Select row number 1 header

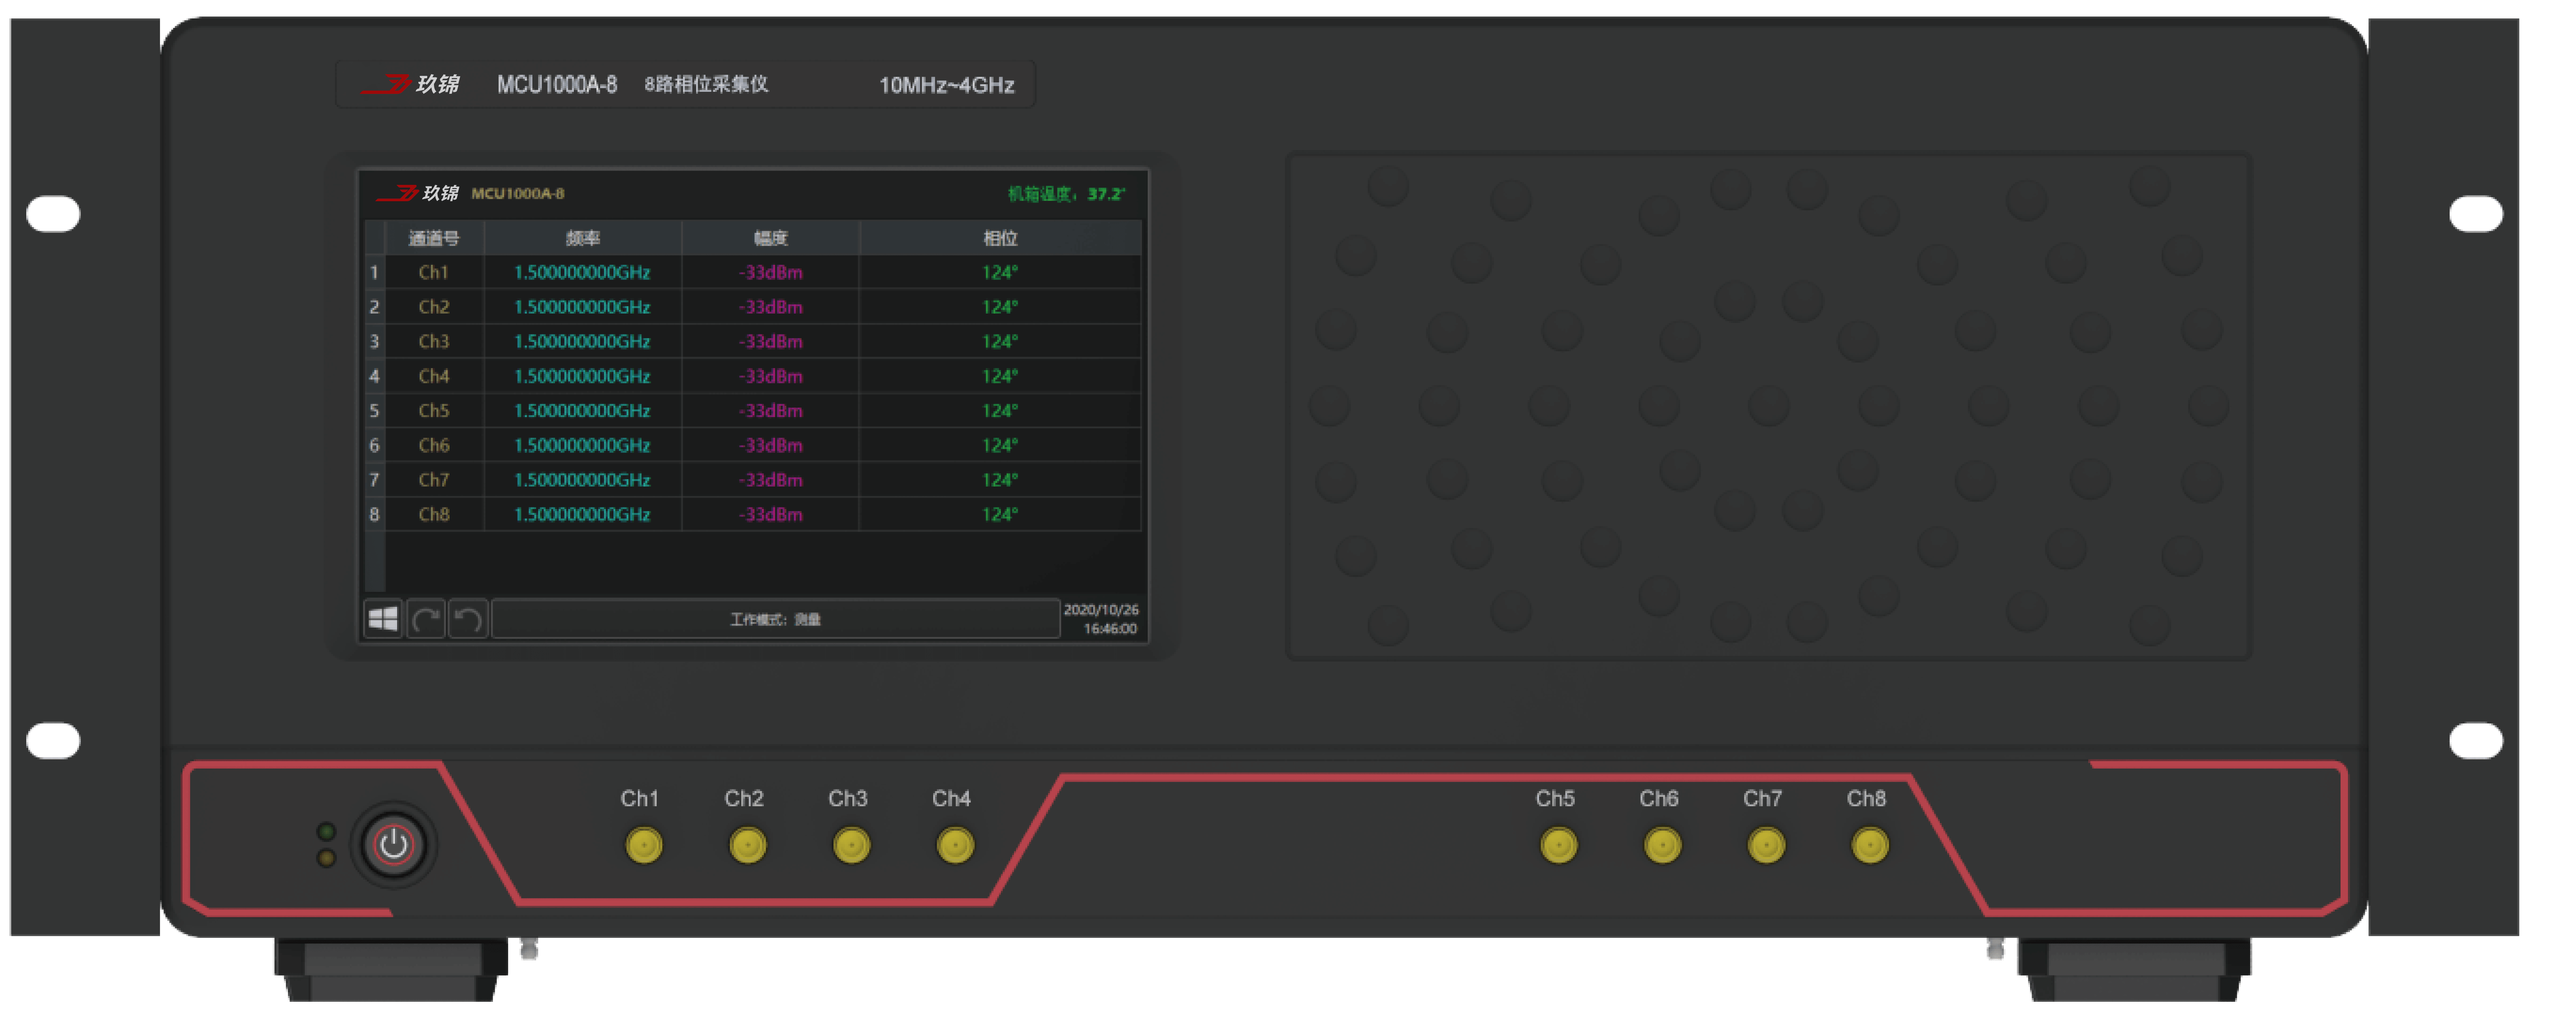click(374, 273)
